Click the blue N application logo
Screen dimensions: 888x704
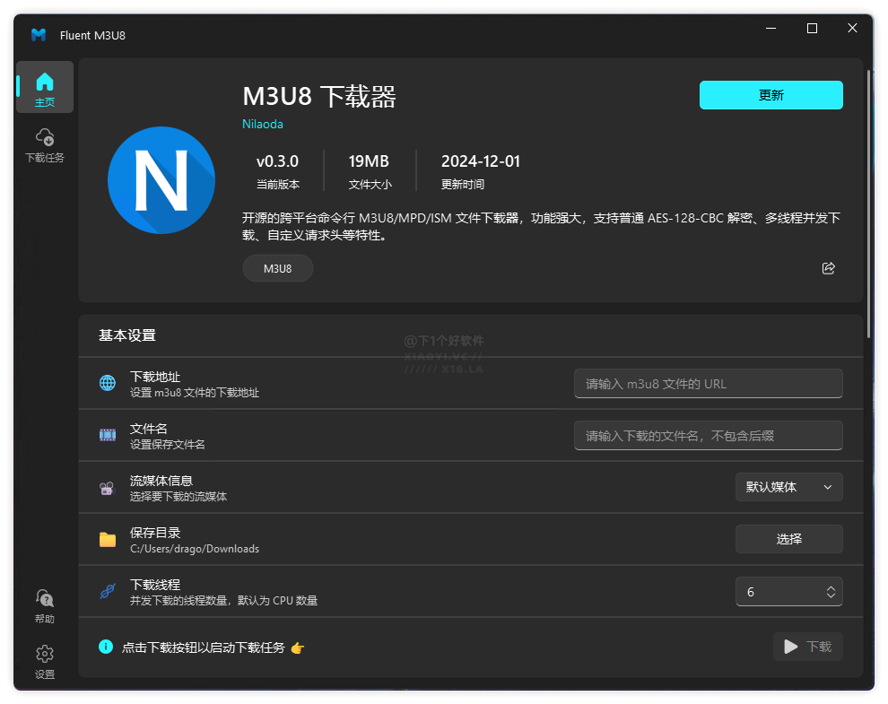point(161,180)
